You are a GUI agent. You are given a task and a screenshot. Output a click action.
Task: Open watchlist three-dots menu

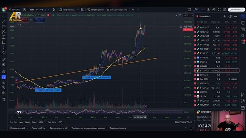click(236, 16)
